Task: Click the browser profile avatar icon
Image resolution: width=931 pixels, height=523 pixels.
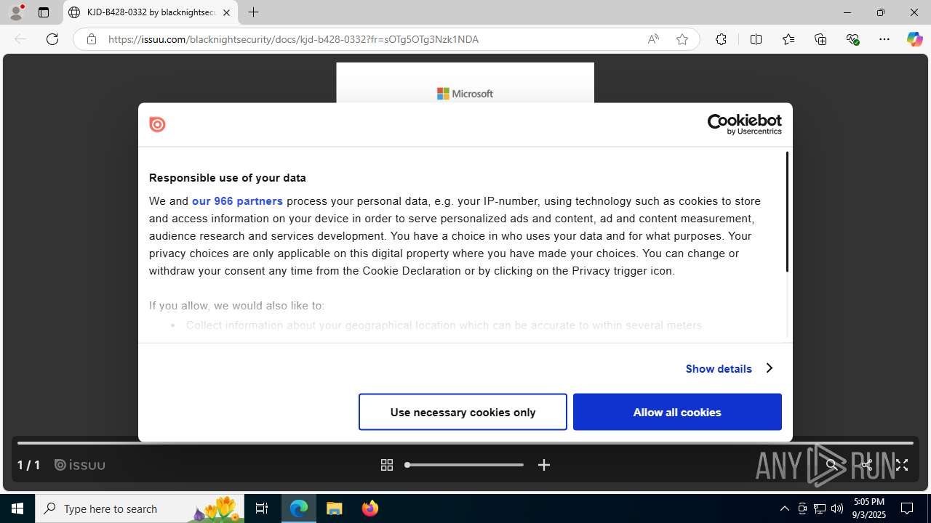Action: tap(16, 12)
